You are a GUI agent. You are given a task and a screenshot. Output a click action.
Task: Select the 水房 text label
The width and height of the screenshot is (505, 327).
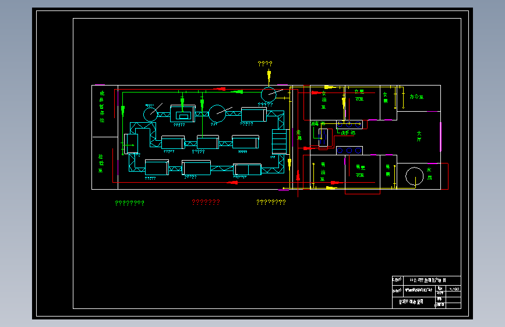[x=429, y=174]
